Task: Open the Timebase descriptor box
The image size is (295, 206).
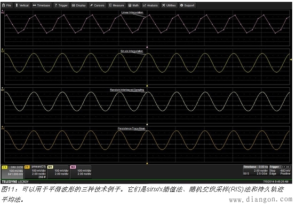Action: (x=255, y=171)
